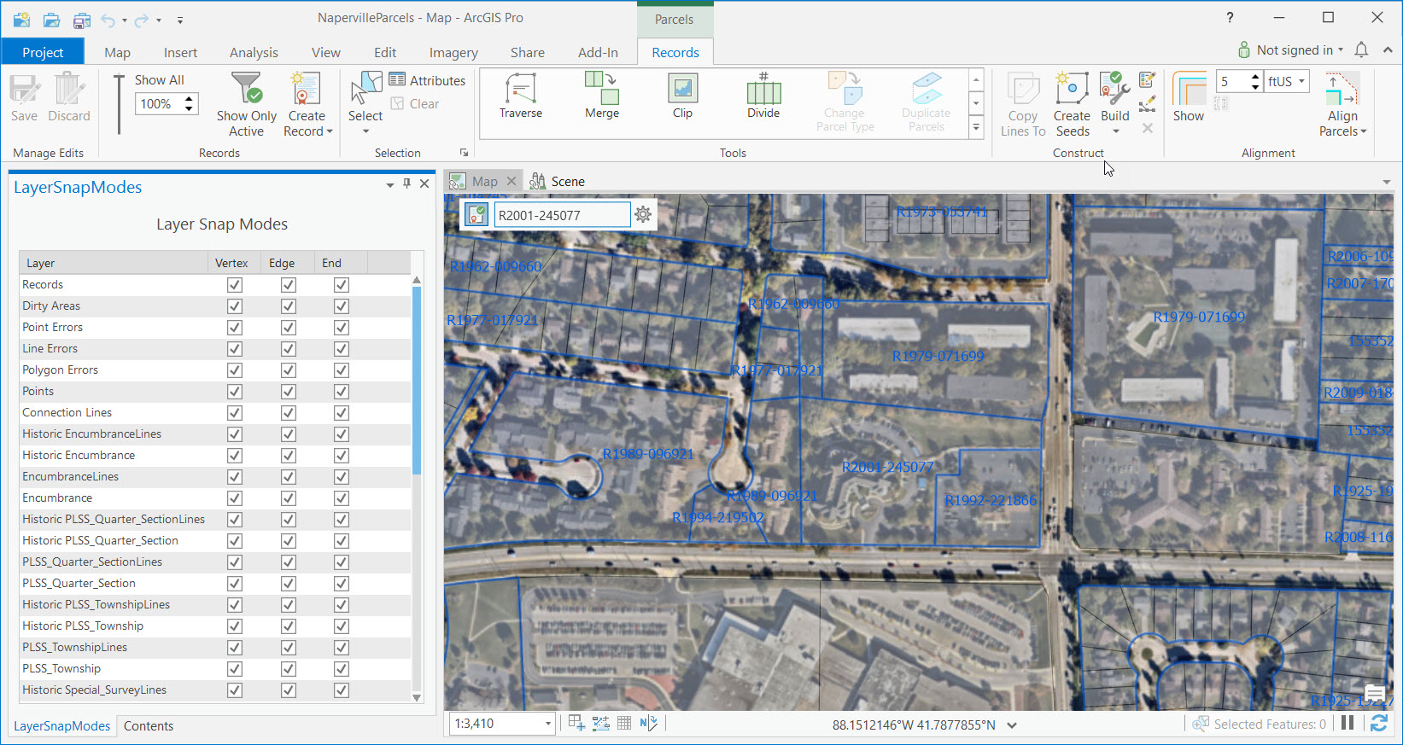Click the active record name field
Image resolution: width=1403 pixels, height=745 pixels.
click(x=561, y=215)
